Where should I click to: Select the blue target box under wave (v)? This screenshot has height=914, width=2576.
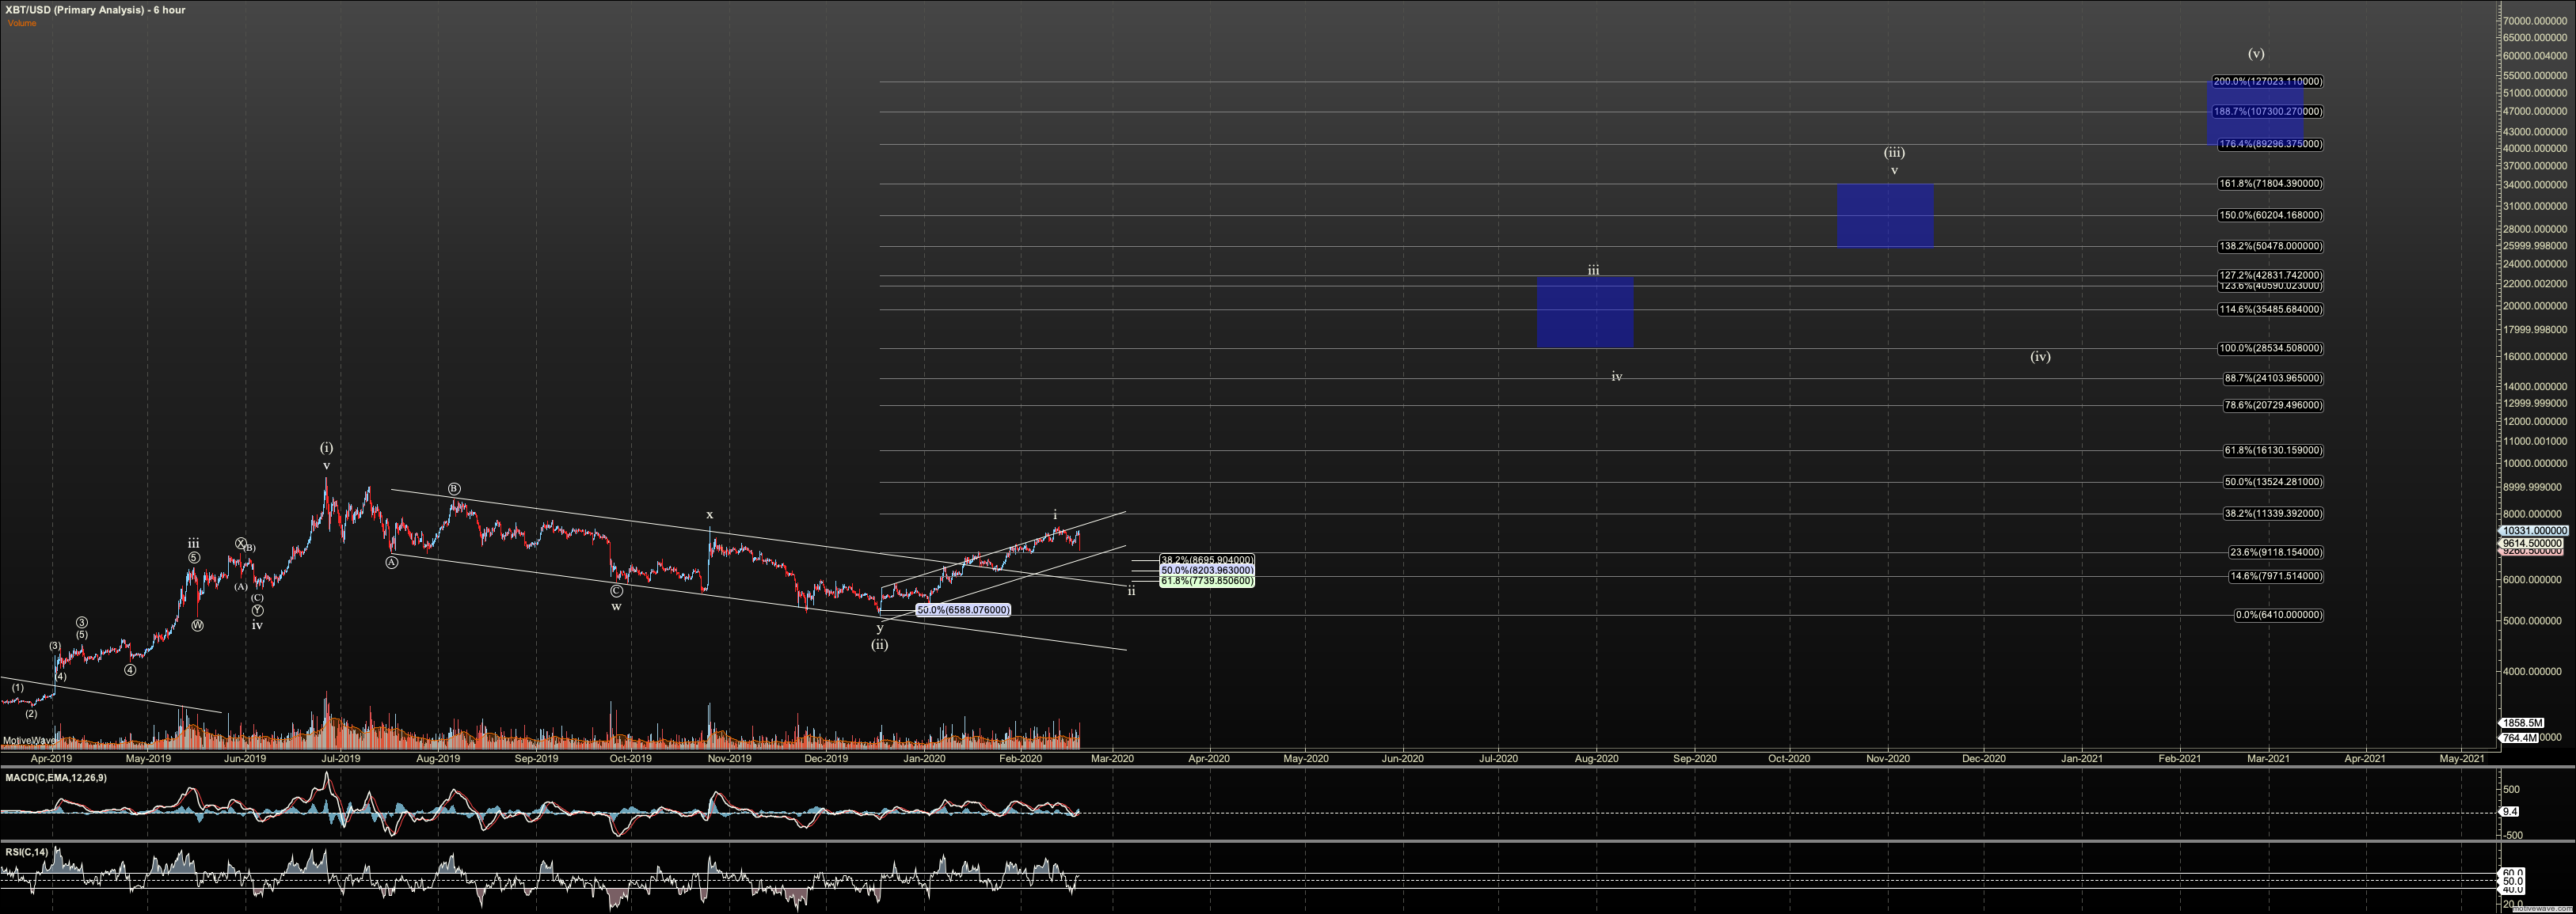tap(2256, 113)
